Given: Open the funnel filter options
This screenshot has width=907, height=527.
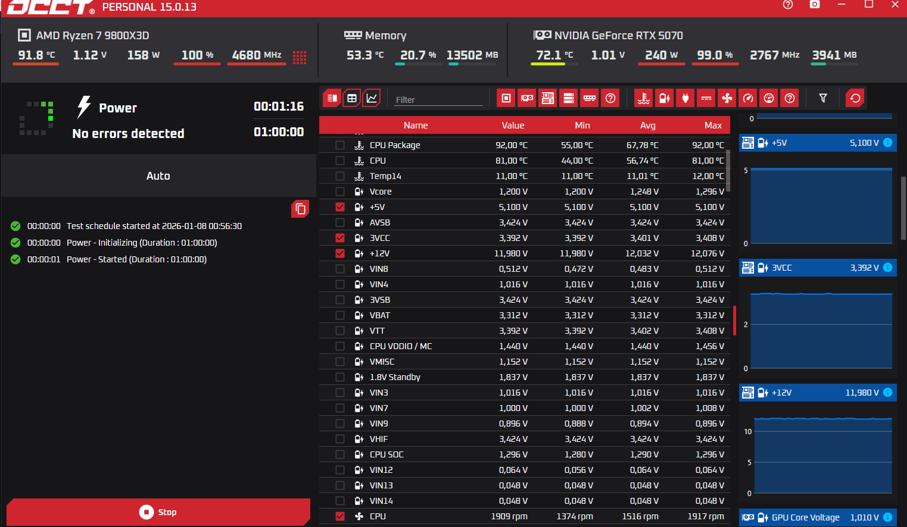Looking at the screenshot, I should coord(823,98).
